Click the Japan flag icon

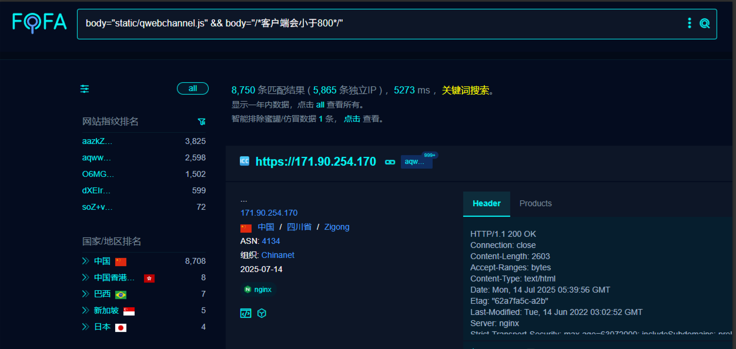[121, 327]
